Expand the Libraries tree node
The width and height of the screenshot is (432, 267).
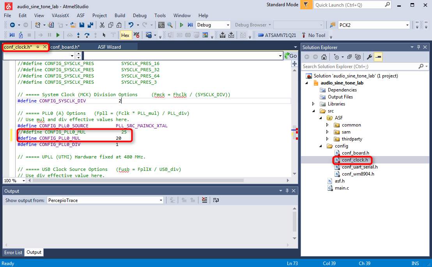click(313, 104)
